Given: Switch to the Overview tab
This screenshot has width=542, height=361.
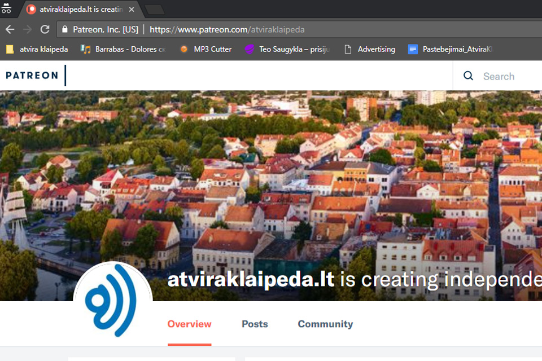Looking at the screenshot, I should point(189,324).
